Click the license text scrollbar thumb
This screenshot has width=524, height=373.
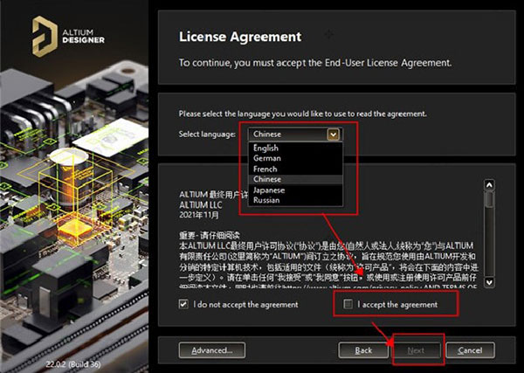click(489, 199)
